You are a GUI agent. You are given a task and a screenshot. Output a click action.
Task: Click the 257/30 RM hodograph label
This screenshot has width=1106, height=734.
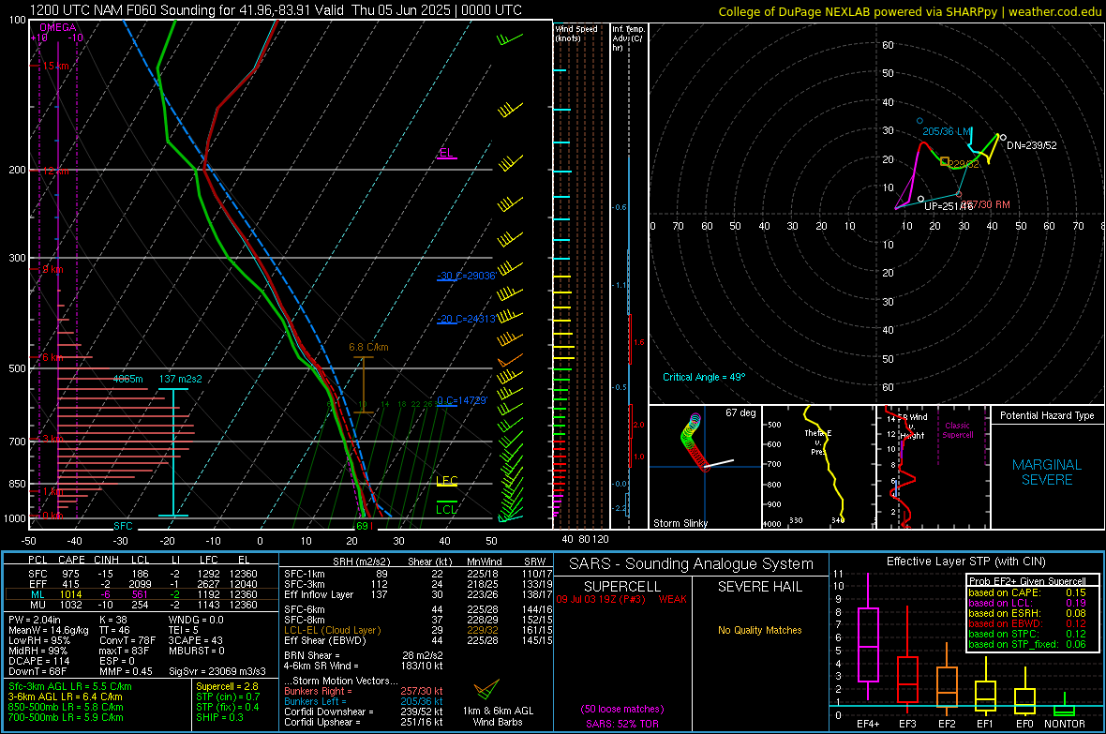tap(985, 204)
